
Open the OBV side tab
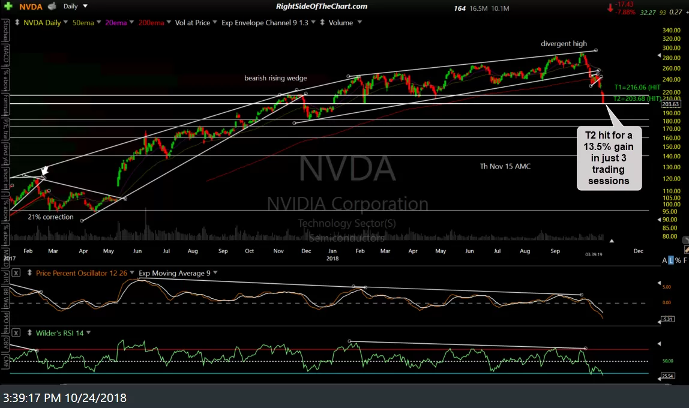coord(6,344)
